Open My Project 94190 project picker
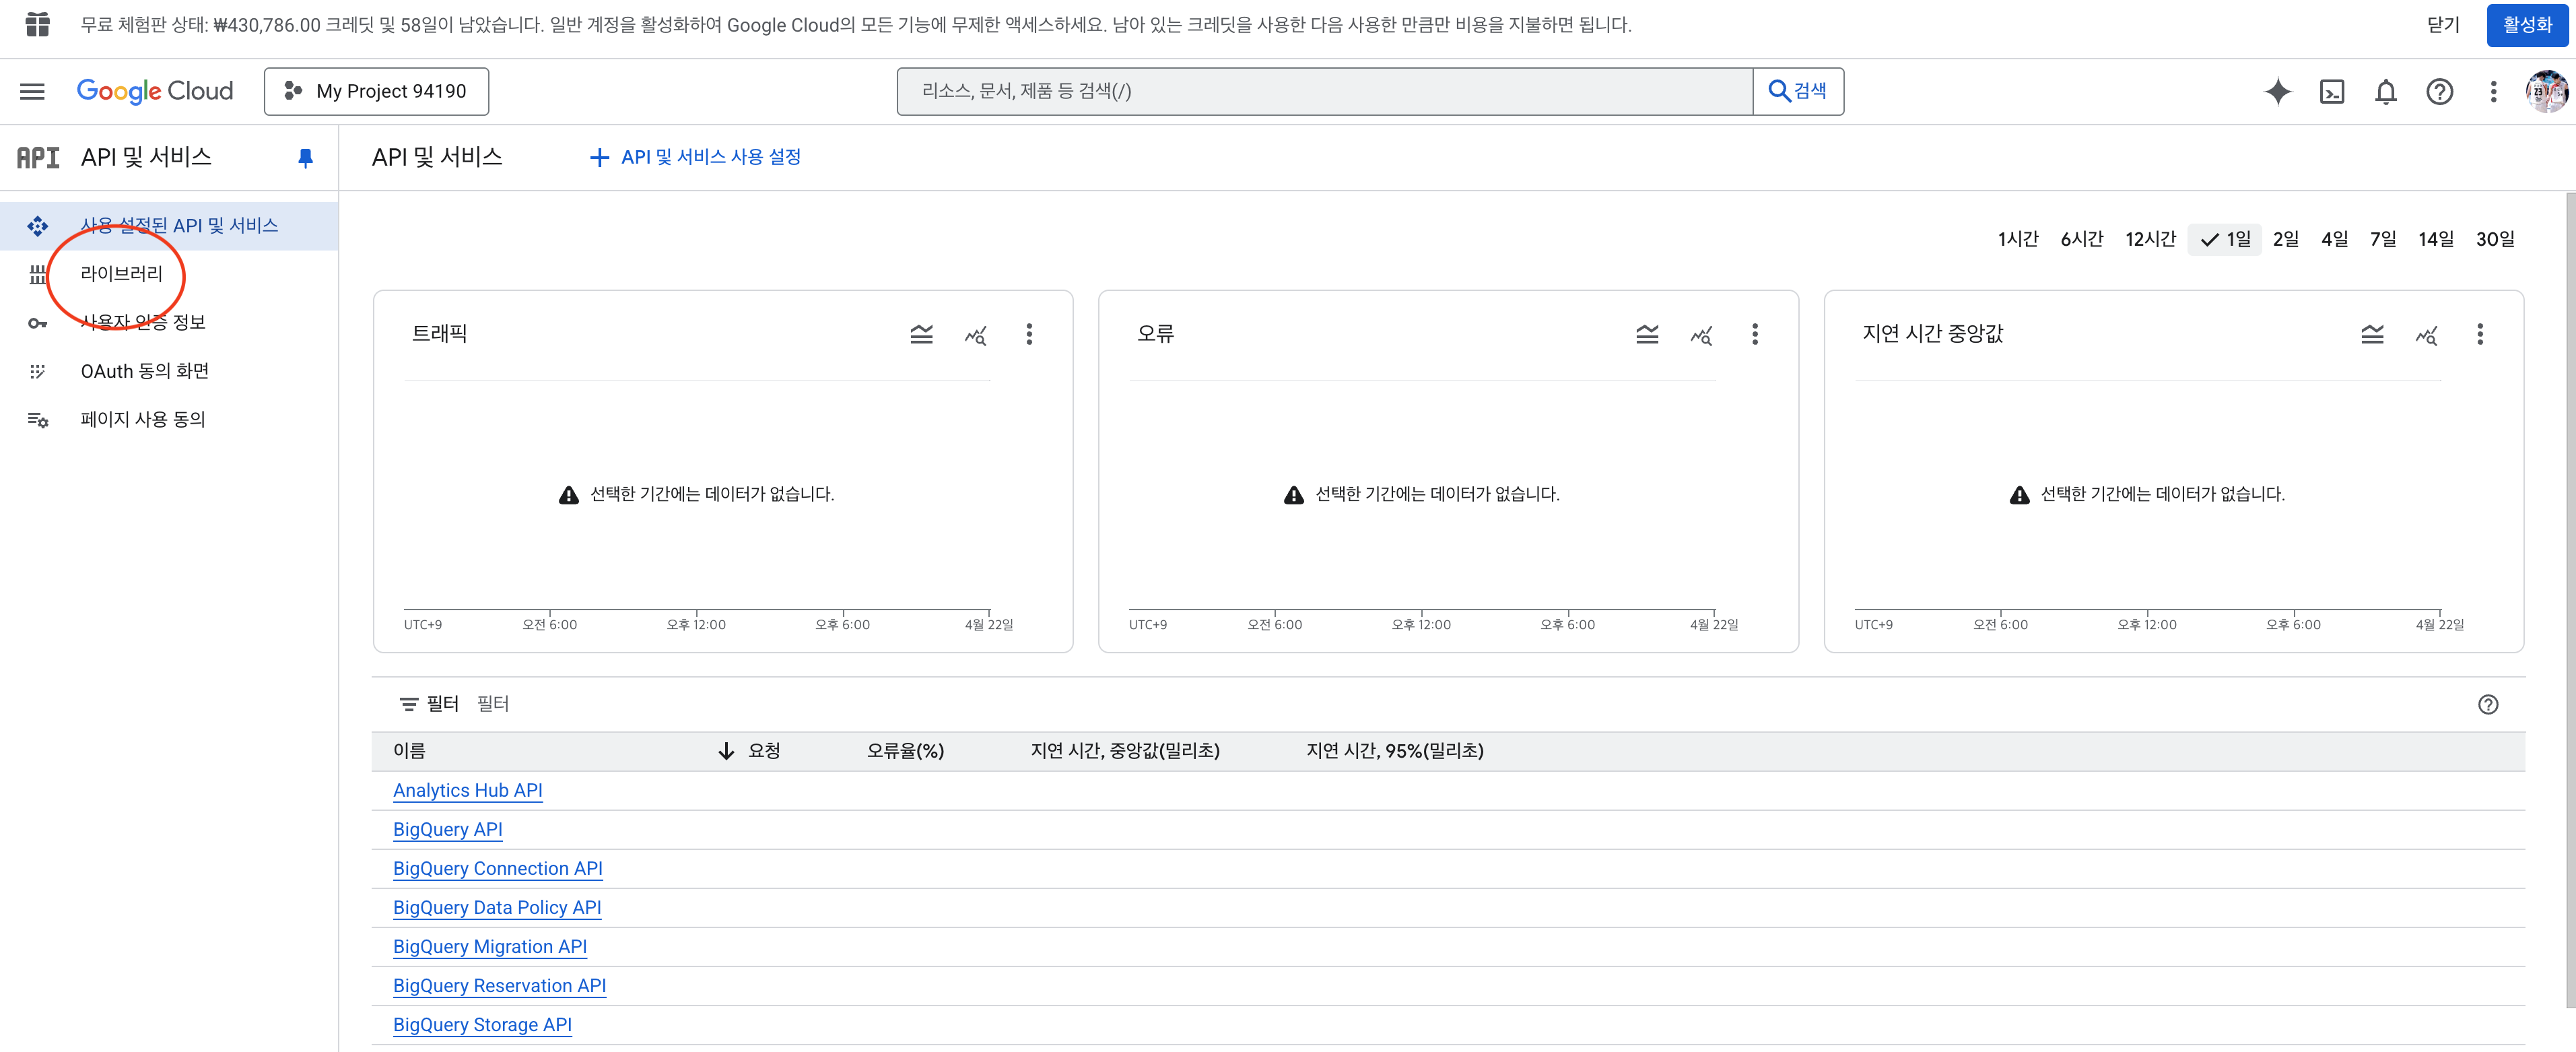The height and width of the screenshot is (1052, 2576). click(376, 91)
